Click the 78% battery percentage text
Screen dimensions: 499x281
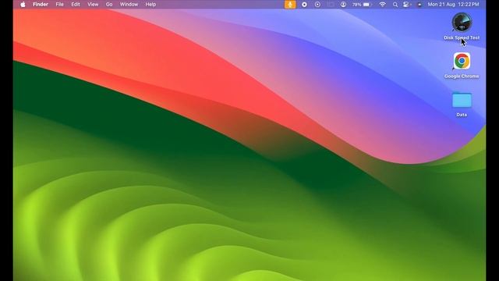(x=357, y=5)
